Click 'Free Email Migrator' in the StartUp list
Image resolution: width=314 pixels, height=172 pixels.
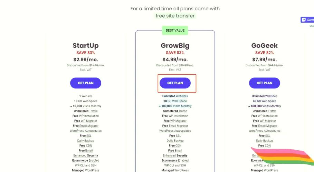point(86,126)
